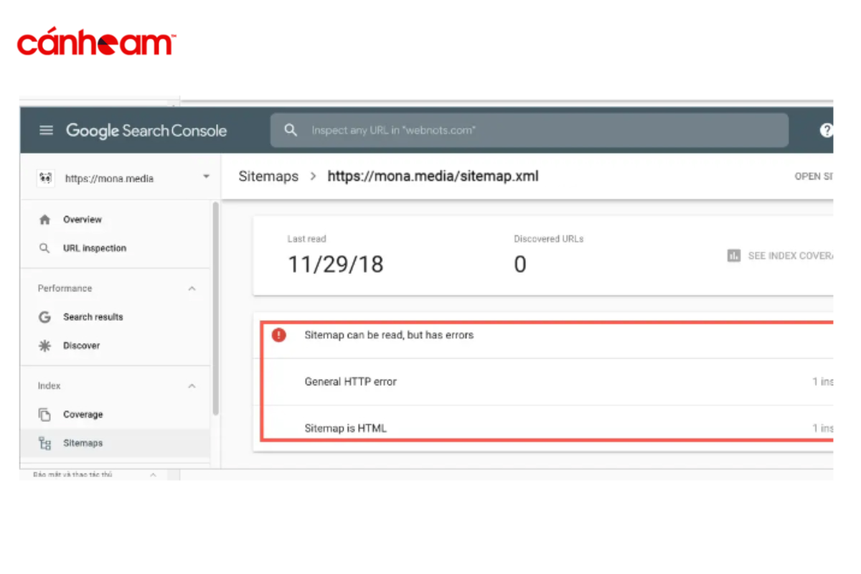Click the Google Search Console logo
This screenshot has width=861, height=574.
[146, 131]
